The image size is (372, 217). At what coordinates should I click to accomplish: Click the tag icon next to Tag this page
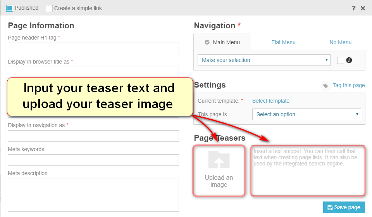coord(326,86)
